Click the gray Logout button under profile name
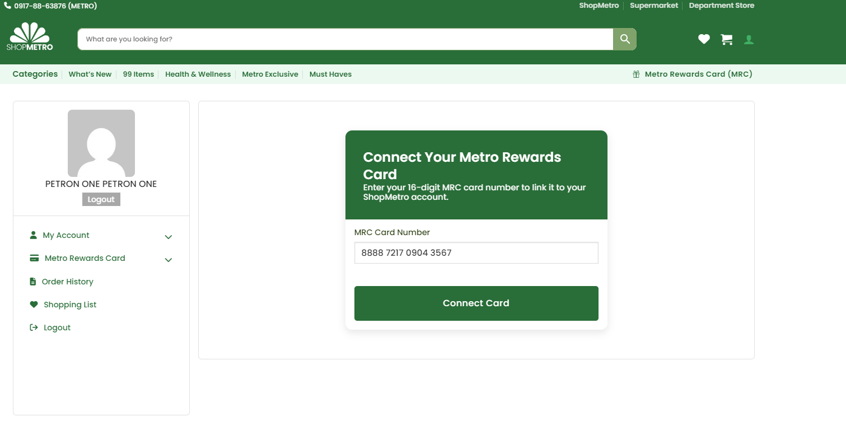 click(101, 199)
